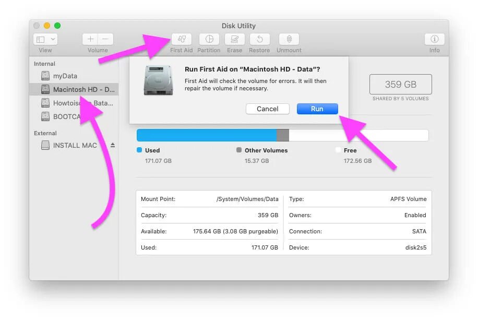Add a volume with the plus button
Viewport: 478px width, 319px height.
[x=90, y=39]
